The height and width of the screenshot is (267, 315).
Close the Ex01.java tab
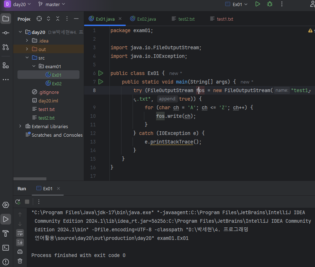(120, 19)
